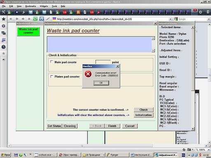Image resolution: width=211 pixels, height=158 pixels.
Task: Click the taskbar clock 12:32
Action: click(206, 155)
